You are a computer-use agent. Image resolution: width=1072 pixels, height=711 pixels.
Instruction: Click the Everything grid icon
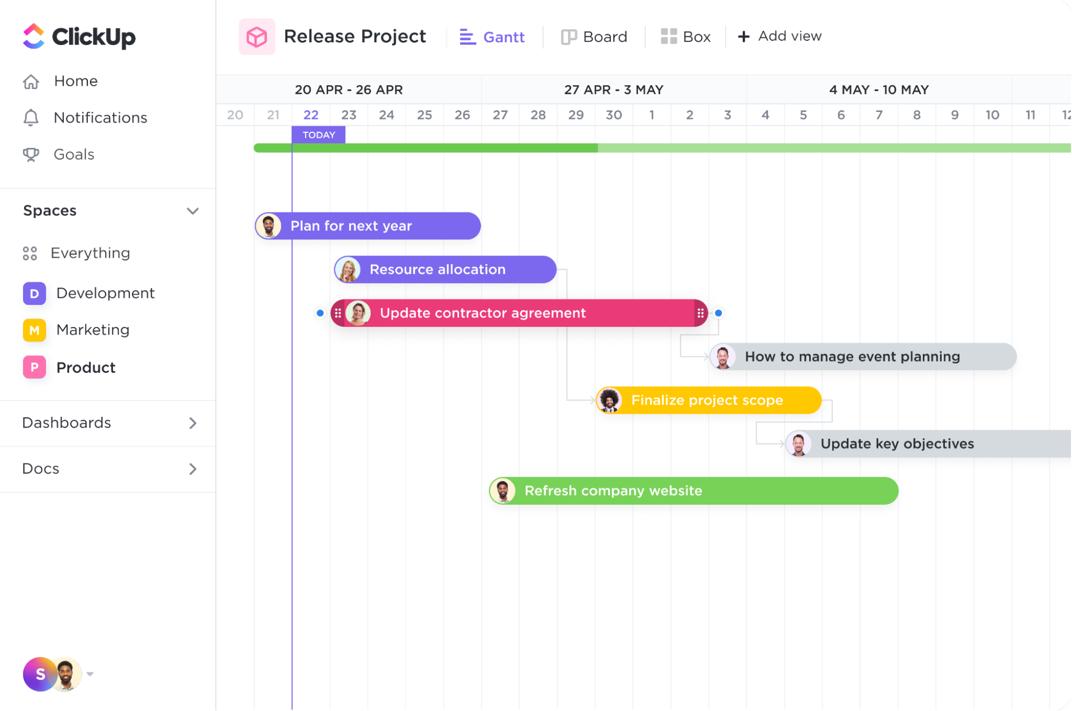click(x=30, y=253)
